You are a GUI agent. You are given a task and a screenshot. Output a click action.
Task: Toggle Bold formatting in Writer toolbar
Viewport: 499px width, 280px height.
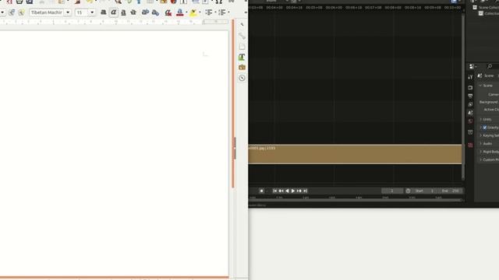tap(104, 12)
